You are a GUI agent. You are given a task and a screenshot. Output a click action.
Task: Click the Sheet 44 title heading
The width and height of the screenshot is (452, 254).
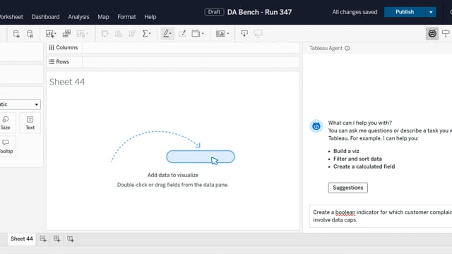(67, 82)
